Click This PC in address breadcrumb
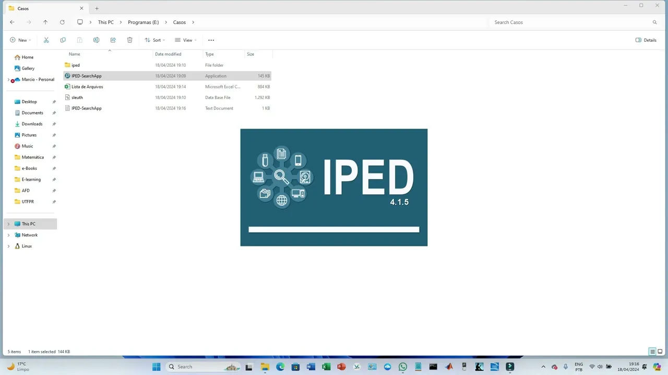The height and width of the screenshot is (375, 668). pyautogui.click(x=106, y=22)
